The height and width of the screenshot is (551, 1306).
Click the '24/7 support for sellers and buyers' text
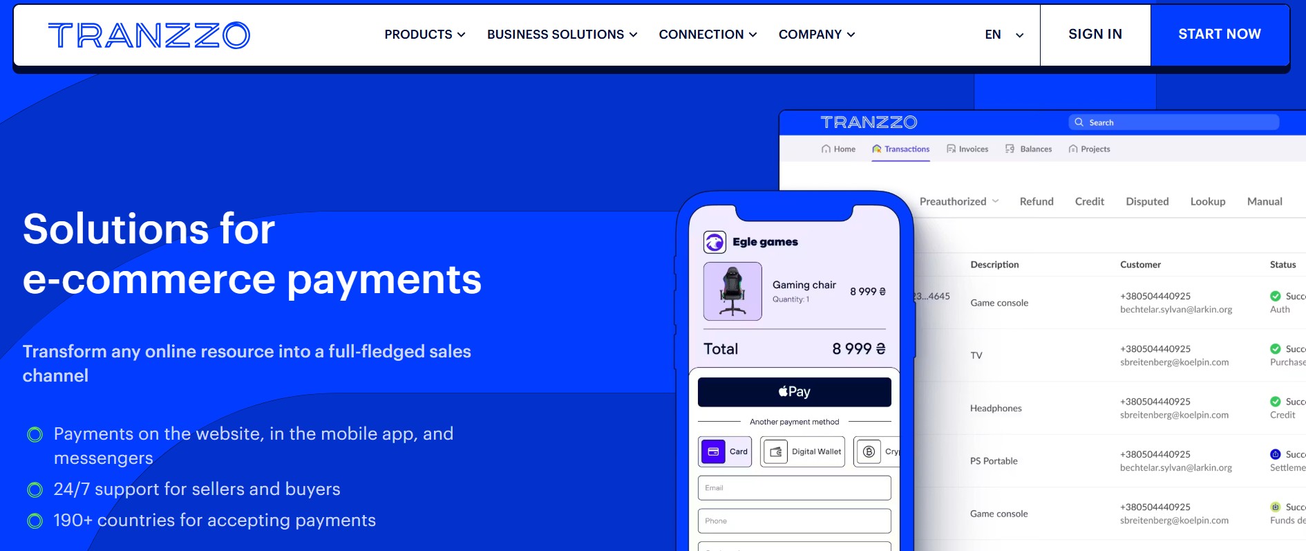click(x=197, y=489)
